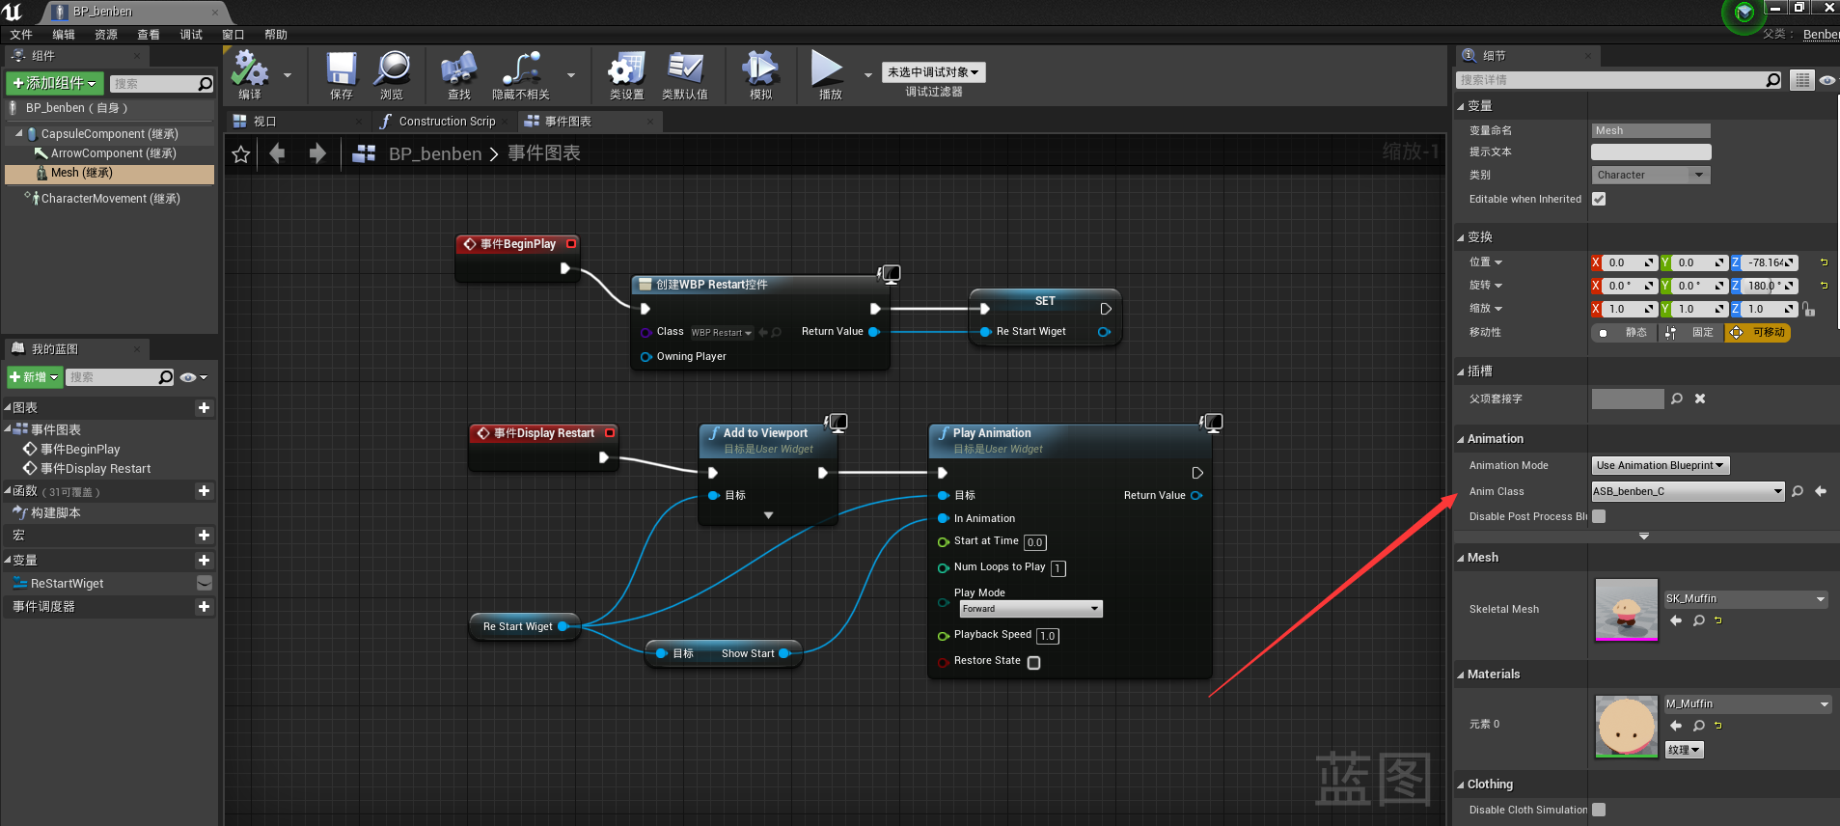The image size is (1840, 826).
Task: Select CapsuleComponent in components tree
Action: tap(109, 134)
